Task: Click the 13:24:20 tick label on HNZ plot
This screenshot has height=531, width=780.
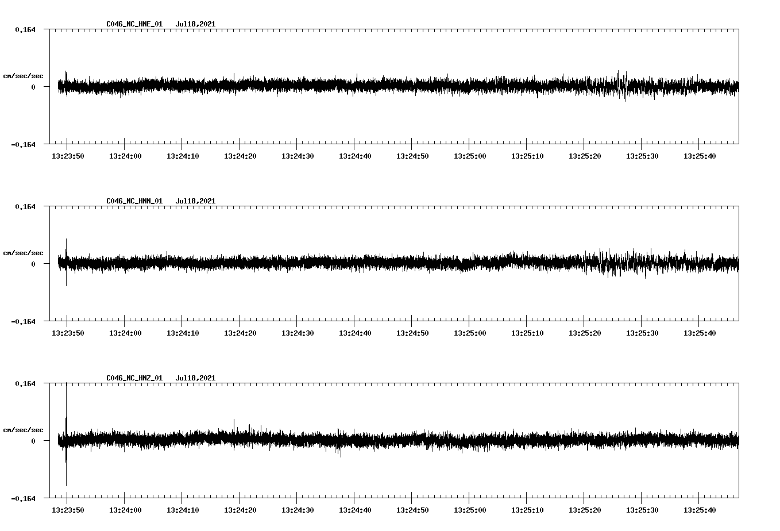Action: (240, 510)
